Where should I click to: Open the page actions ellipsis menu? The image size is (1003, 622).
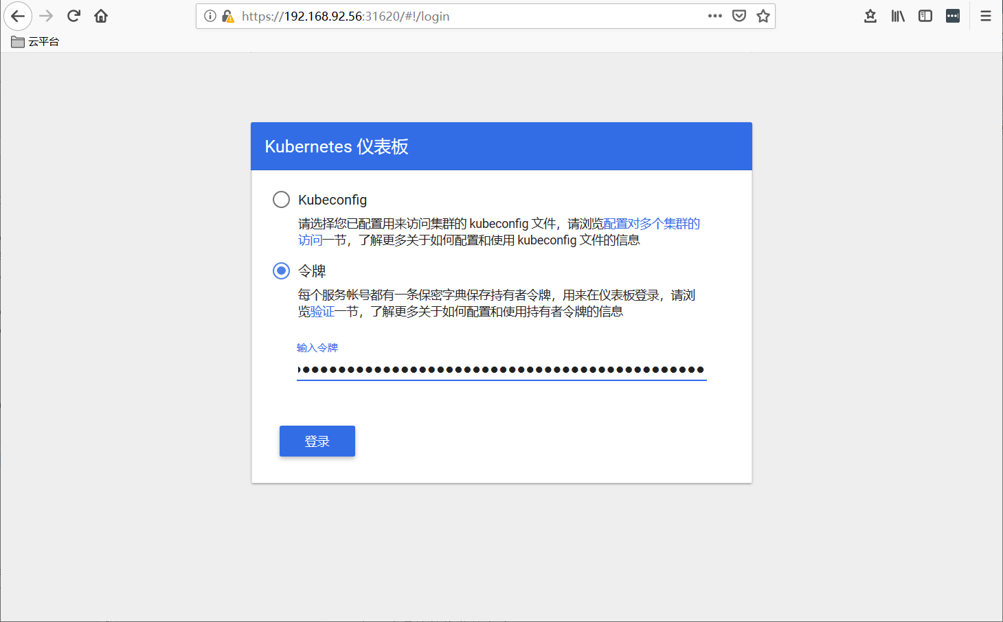tap(714, 16)
